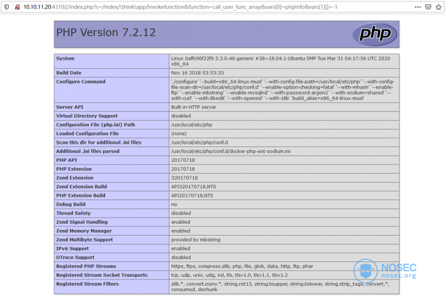This screenshot has height=297, width=446.
Task: Click the 'no' value for Debug Build
Action: (174, 205)
